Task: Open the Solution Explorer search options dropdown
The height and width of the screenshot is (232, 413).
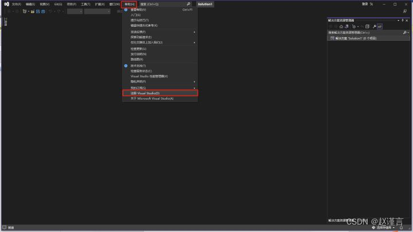Action: pos(408,33)
